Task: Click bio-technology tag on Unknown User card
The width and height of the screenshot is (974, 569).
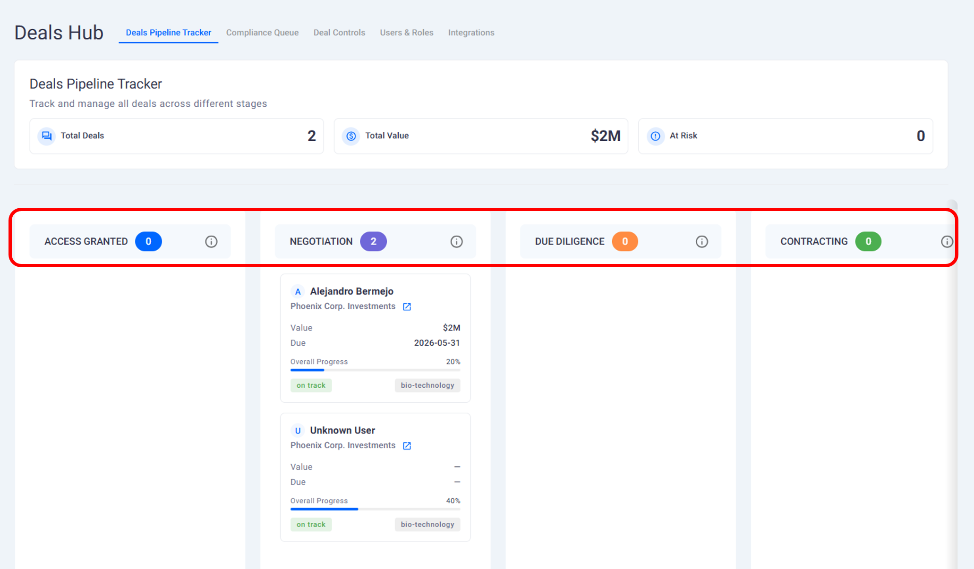Action: 427,524
